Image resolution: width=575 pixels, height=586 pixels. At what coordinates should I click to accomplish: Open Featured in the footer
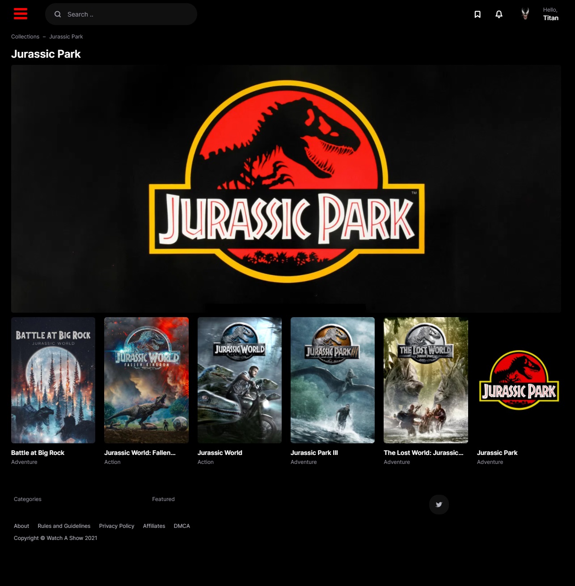[163, 499]
